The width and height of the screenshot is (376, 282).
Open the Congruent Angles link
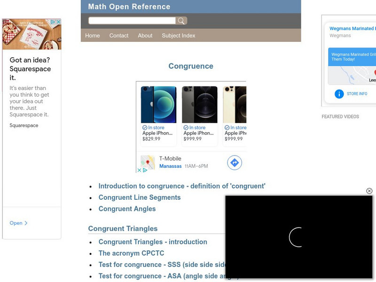click(127, 209)
